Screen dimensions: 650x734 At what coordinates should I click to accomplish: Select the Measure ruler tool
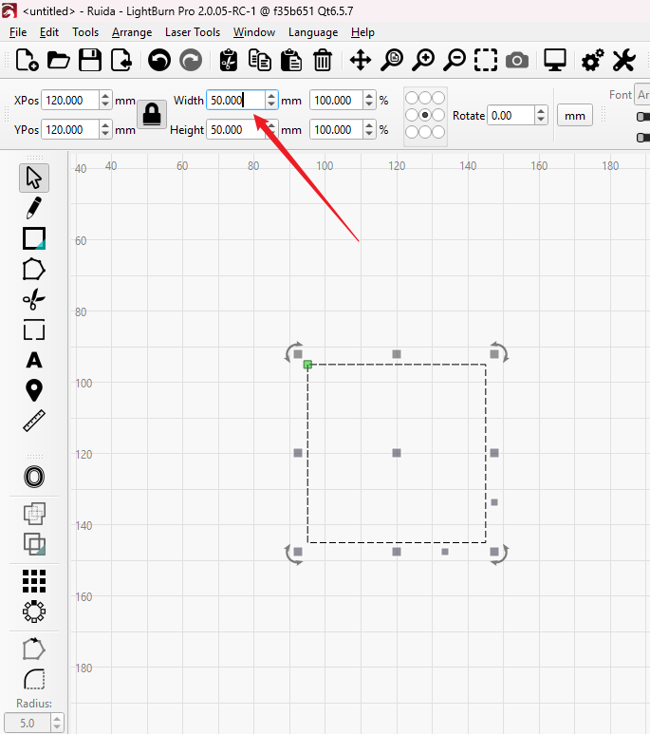(x=34, y=421)
